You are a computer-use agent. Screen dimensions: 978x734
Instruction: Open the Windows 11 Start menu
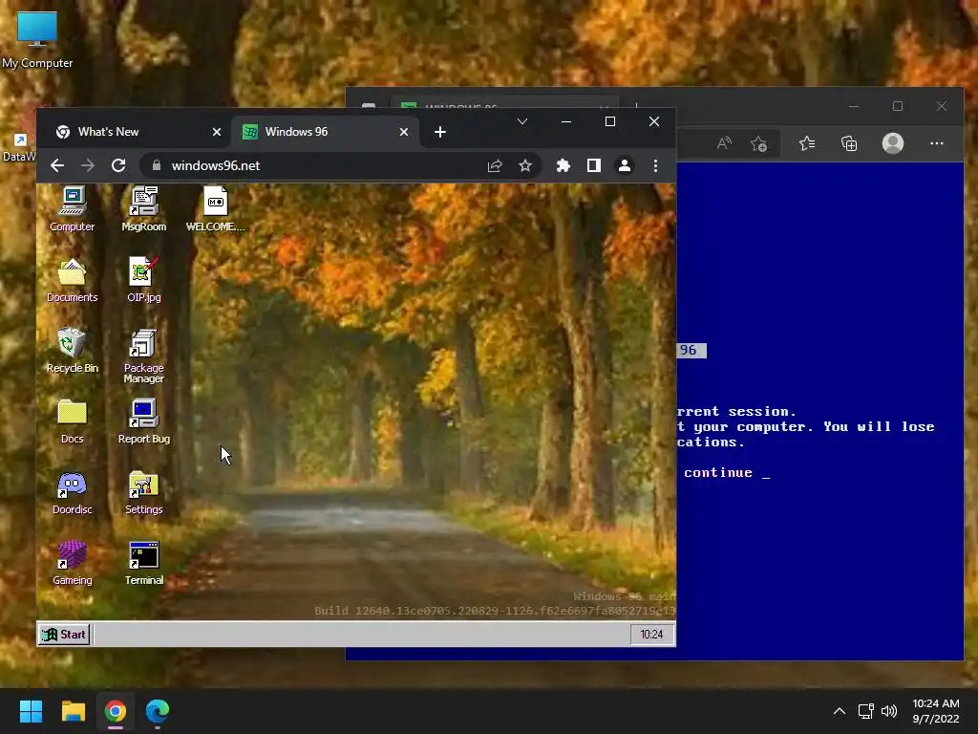click(x=31, y=711)
